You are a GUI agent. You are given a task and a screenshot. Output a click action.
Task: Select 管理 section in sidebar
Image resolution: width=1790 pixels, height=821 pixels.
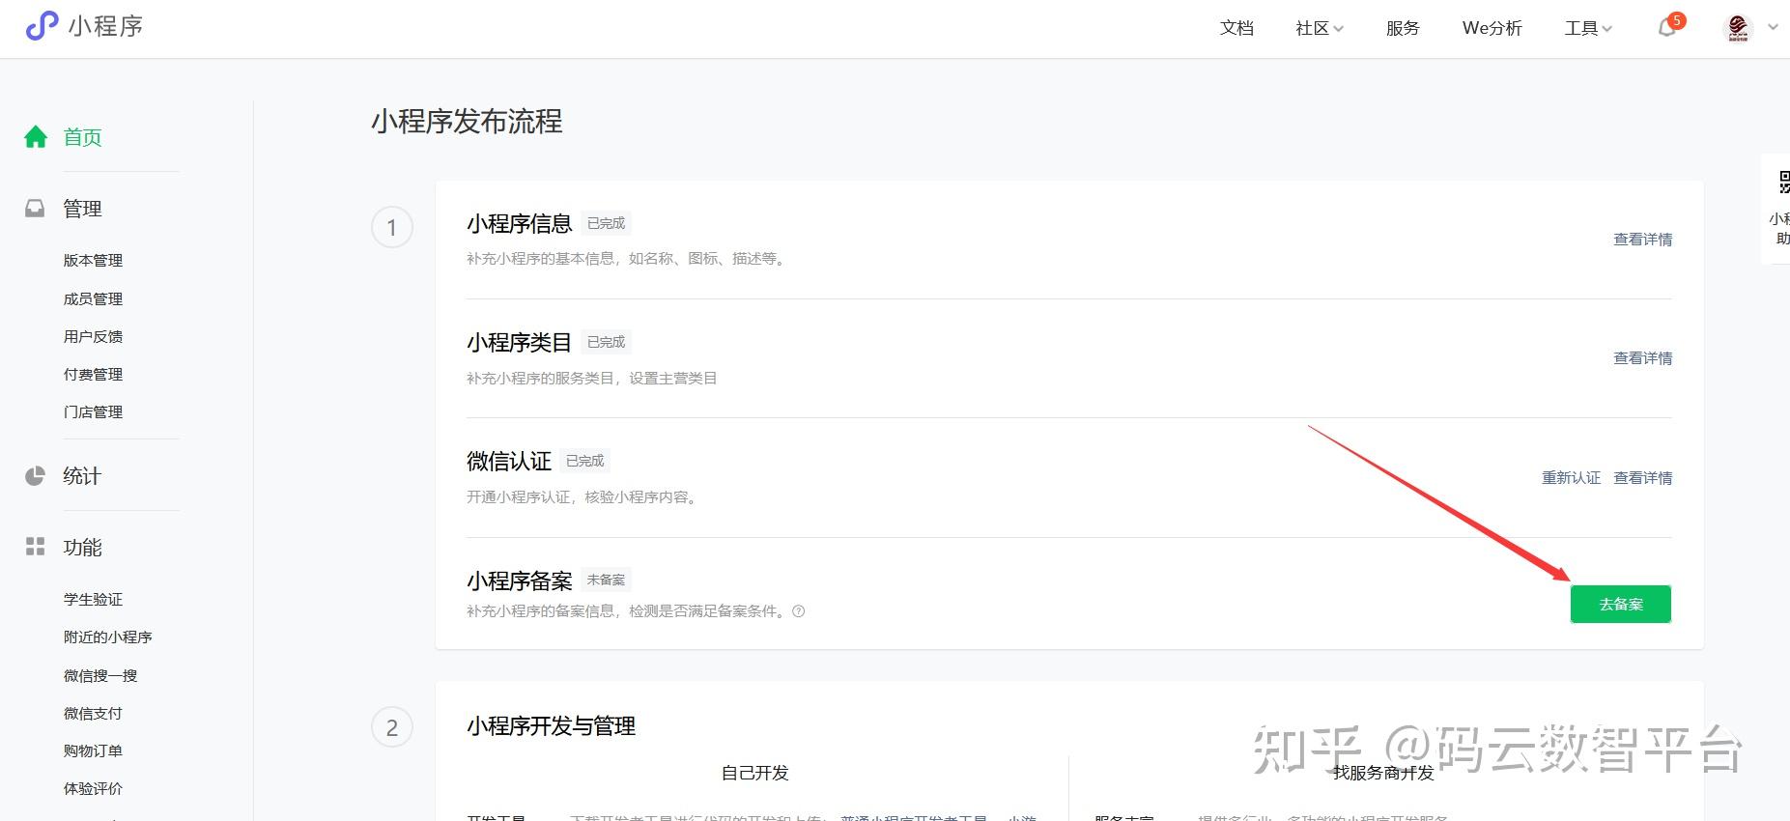[x=83, y=209]
